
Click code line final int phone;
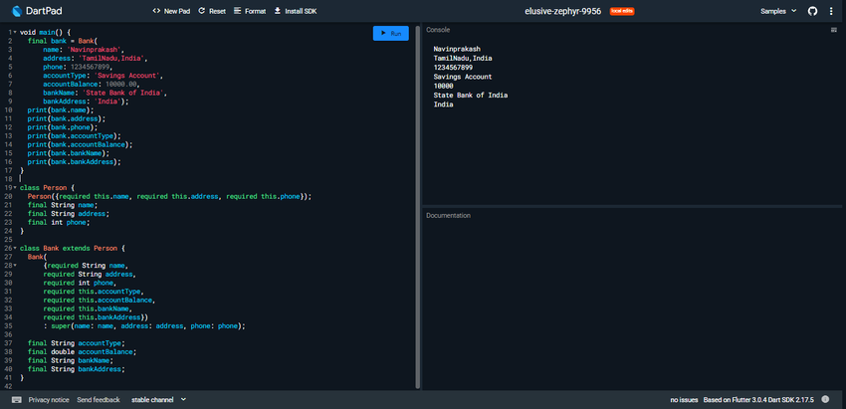[x=59, y=222]
